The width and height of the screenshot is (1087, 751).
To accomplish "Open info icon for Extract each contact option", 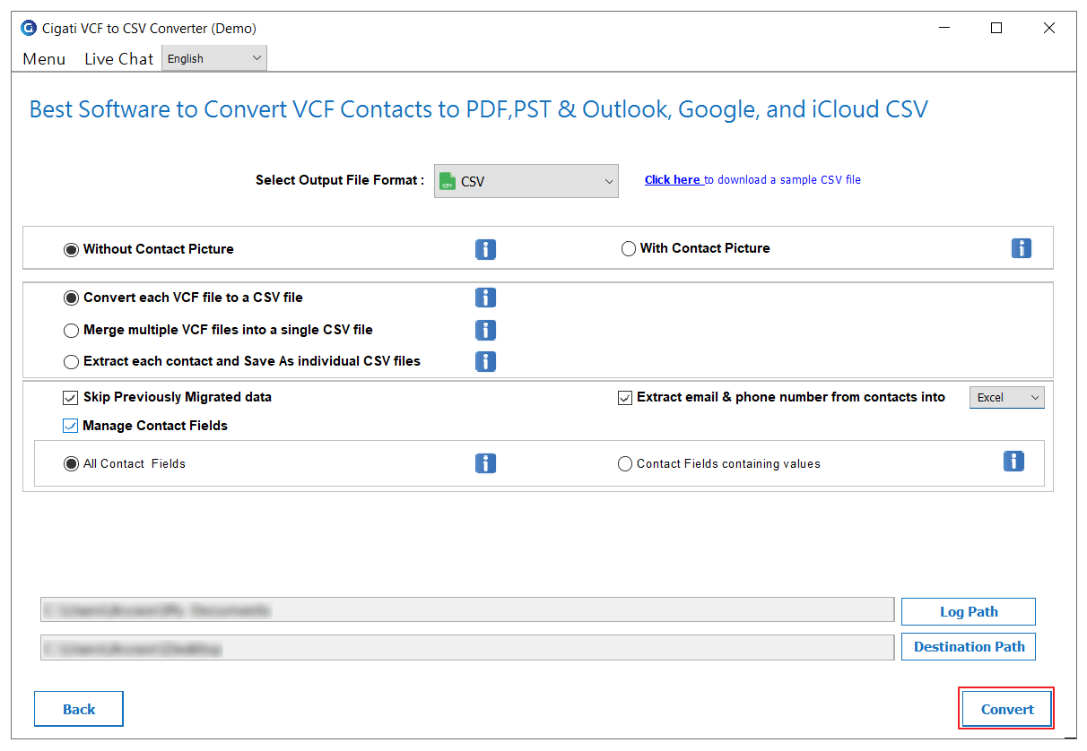I will (x=485, y=361).
